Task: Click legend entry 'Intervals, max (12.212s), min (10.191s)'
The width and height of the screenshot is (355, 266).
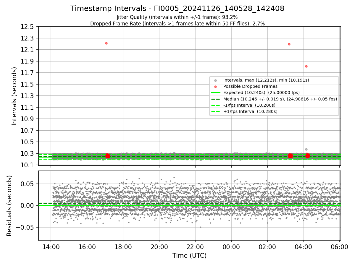Action: (x=266, y=80)
